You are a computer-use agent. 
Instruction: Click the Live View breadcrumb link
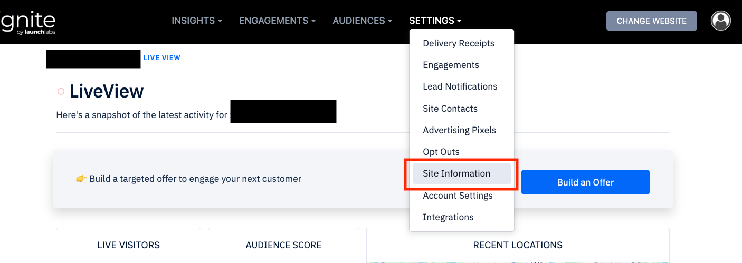pyautogui.click(x=162, y=58)
